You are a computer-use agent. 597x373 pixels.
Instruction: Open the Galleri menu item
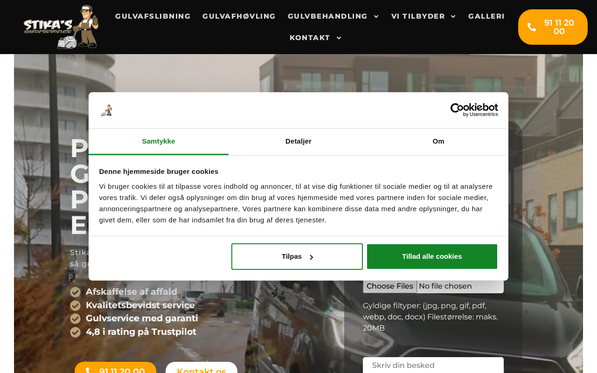tap(486, 16)
